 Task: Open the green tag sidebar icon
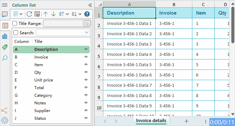click(x=5, y=47)
